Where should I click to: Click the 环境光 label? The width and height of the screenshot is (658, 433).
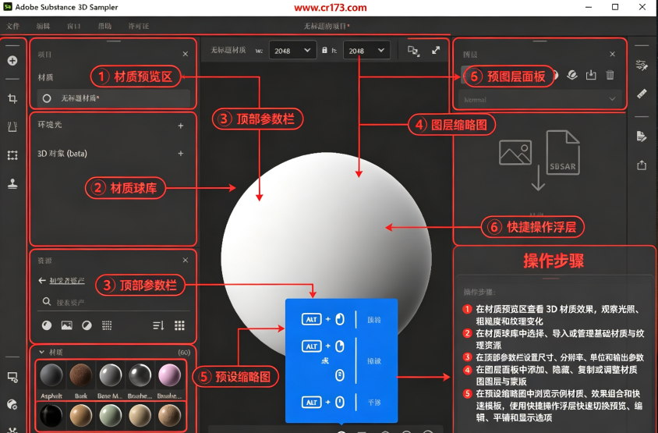point(50,125)
